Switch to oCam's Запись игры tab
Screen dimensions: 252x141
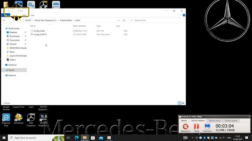(215, 121)
